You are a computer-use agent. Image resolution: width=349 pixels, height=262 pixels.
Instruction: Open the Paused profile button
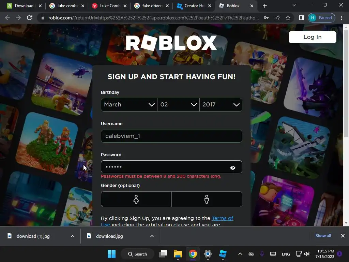tap(321, 18)
